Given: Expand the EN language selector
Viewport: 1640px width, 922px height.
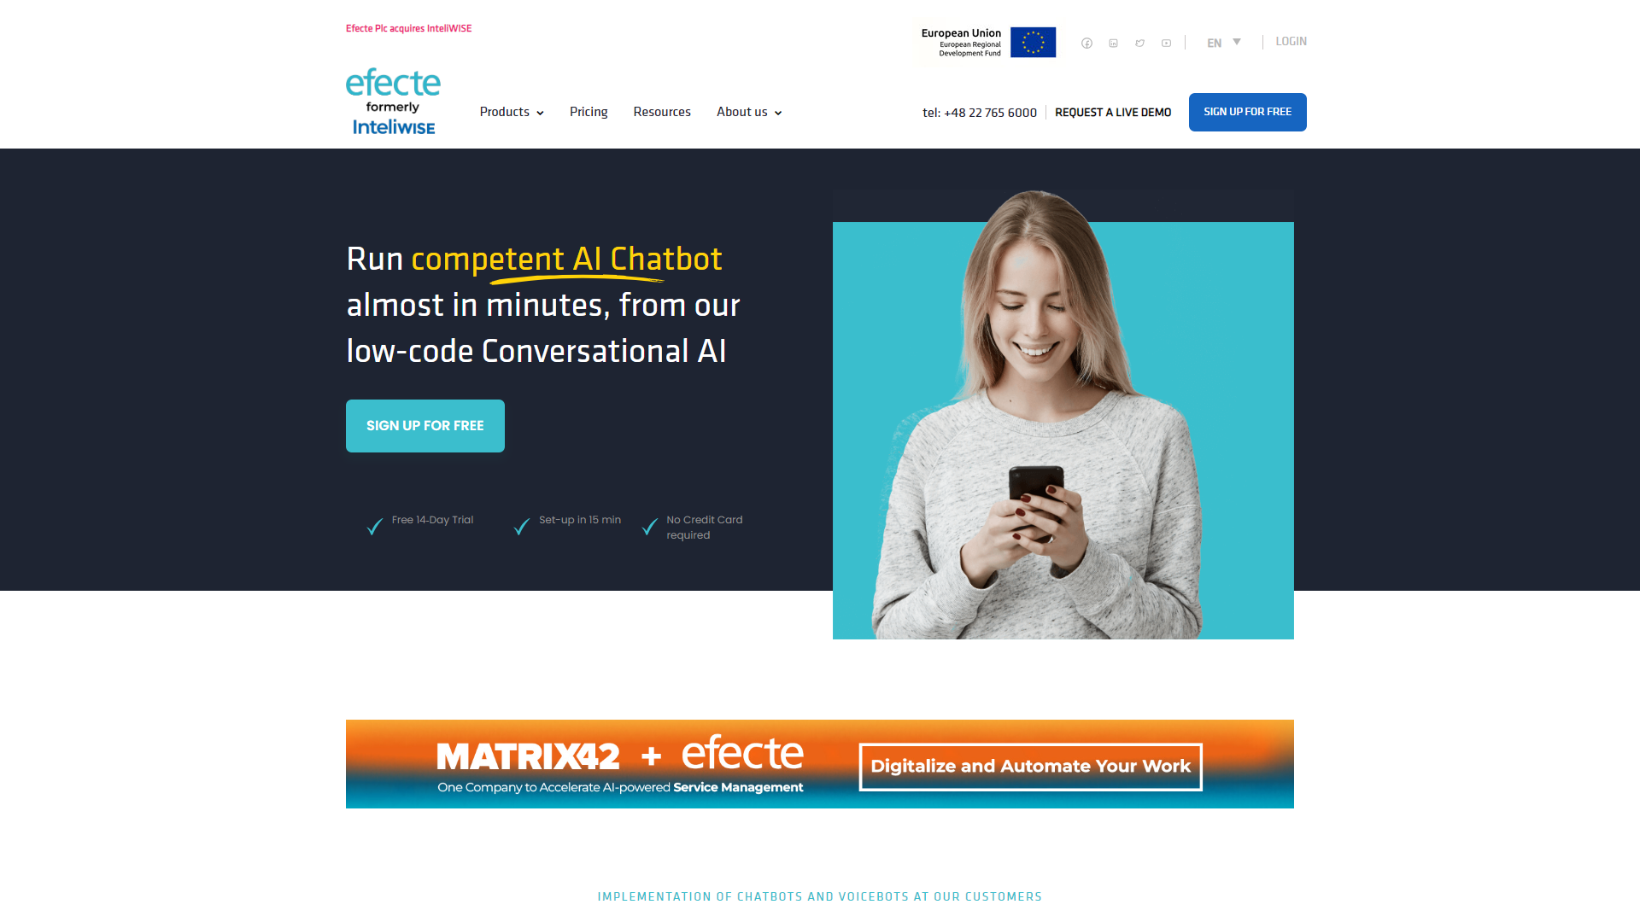Looking at the screenshot, I should coord(1223,42).
